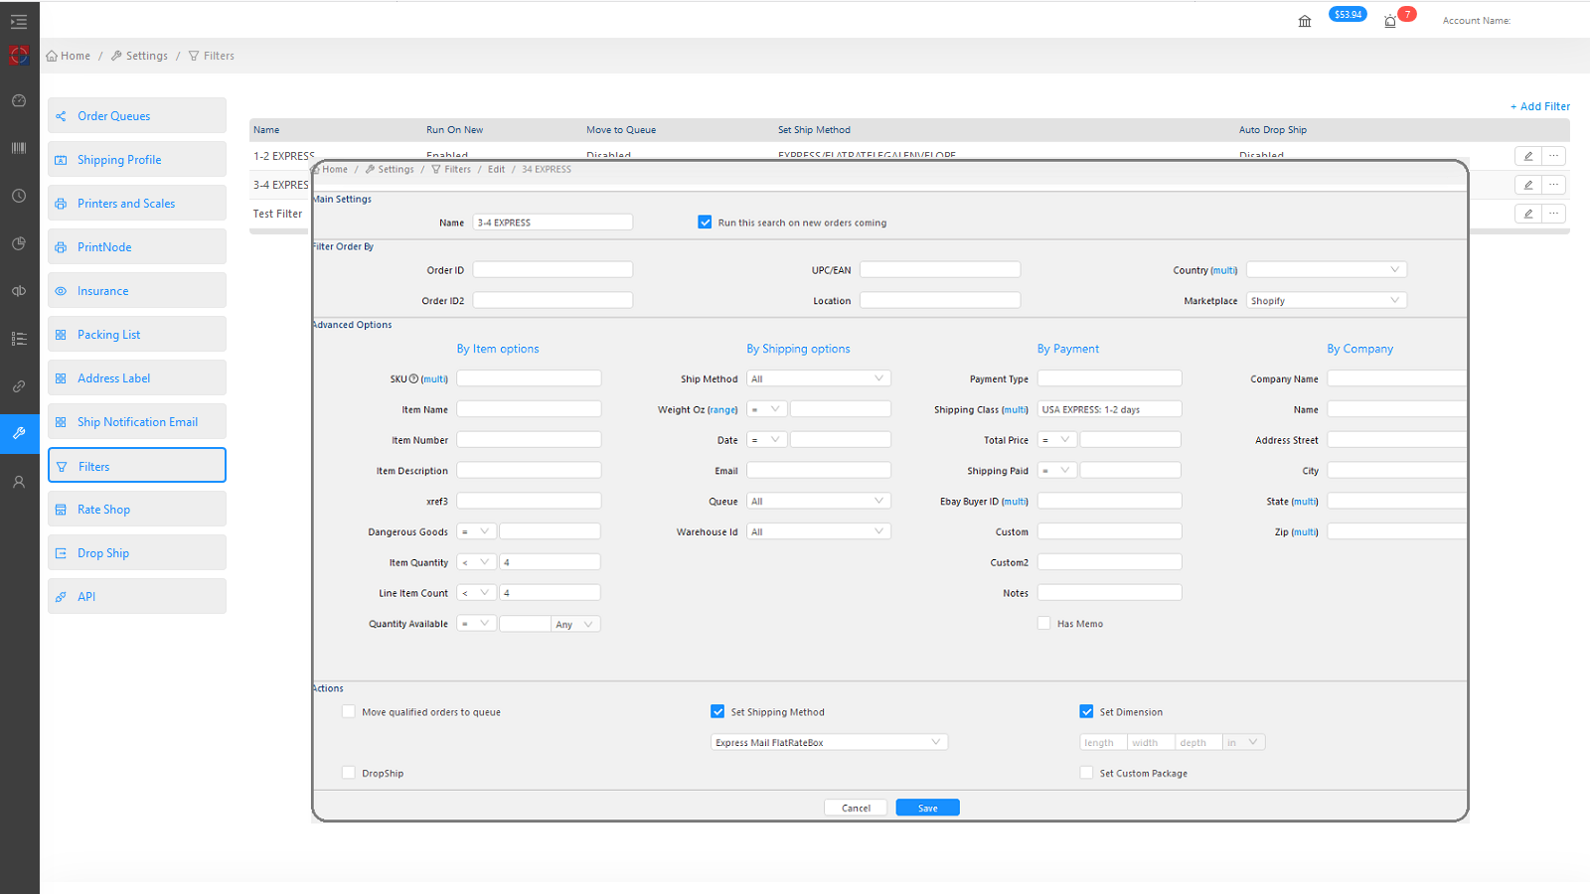Open the link integrations icon in sidebar

(18, 385)
